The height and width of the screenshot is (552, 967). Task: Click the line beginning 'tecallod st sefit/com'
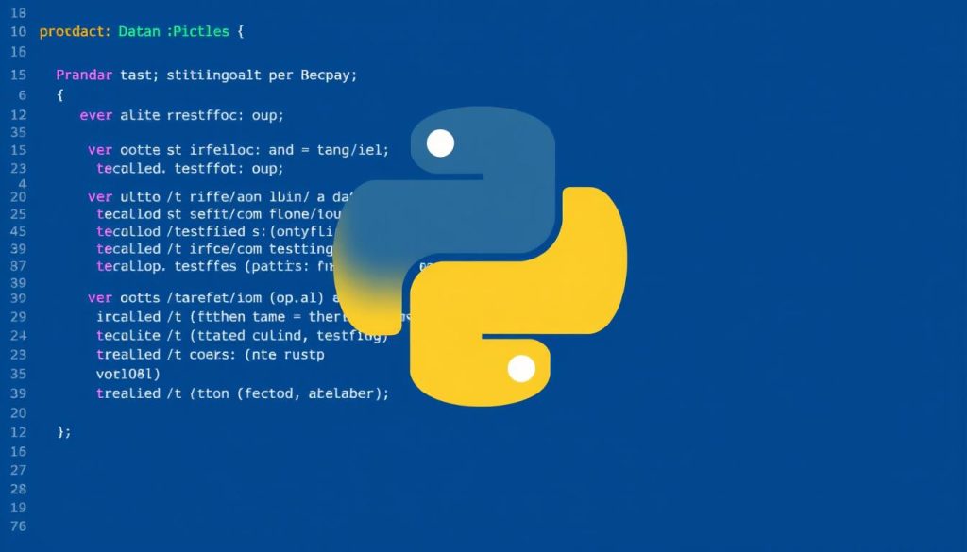(x=219, y=214)
